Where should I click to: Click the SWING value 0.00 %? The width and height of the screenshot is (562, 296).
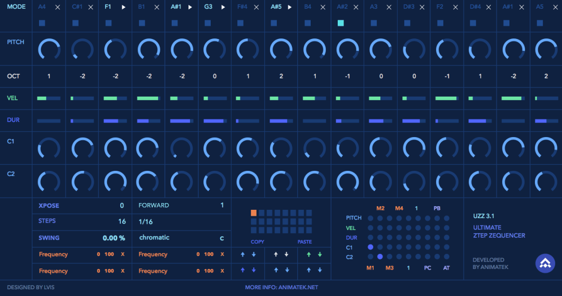[114, 238]
